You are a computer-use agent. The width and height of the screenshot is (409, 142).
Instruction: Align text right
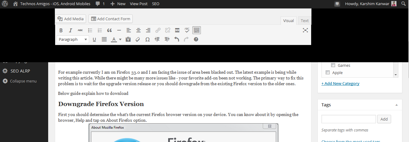148,30
